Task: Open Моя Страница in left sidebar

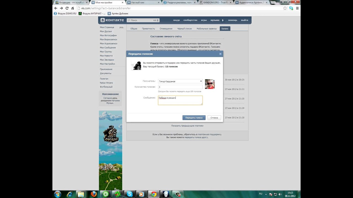Action: pyautogui.click(x=107, y=27)
